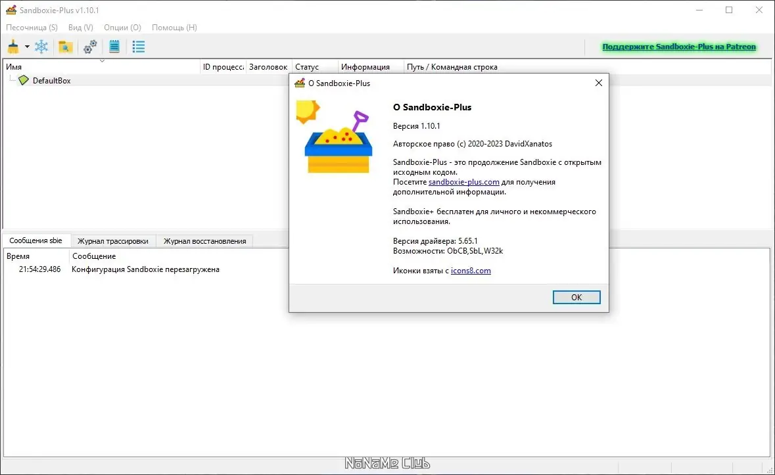This screenshot has height=475, width=775.
Task: Click the bulleted list toolbar icon
Action: coord(139,47)
